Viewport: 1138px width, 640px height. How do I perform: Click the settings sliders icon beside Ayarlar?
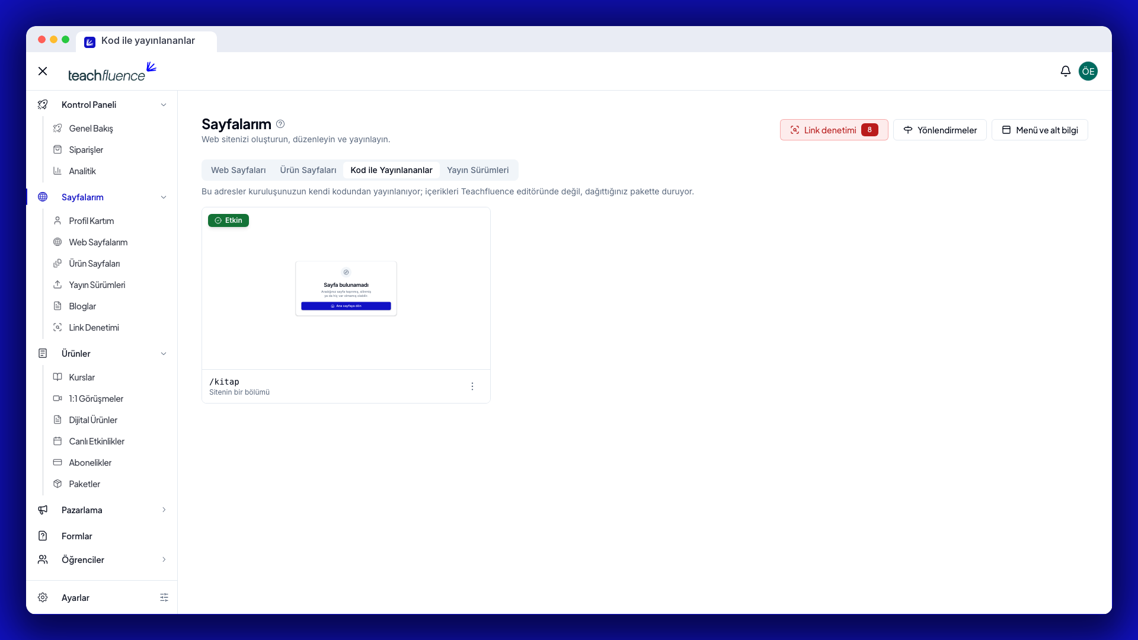[164, 597]
